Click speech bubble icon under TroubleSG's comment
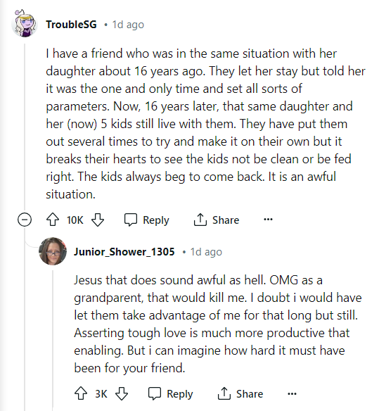The height and width of the screenshot is (411, 386). click(x=130, y=220)
